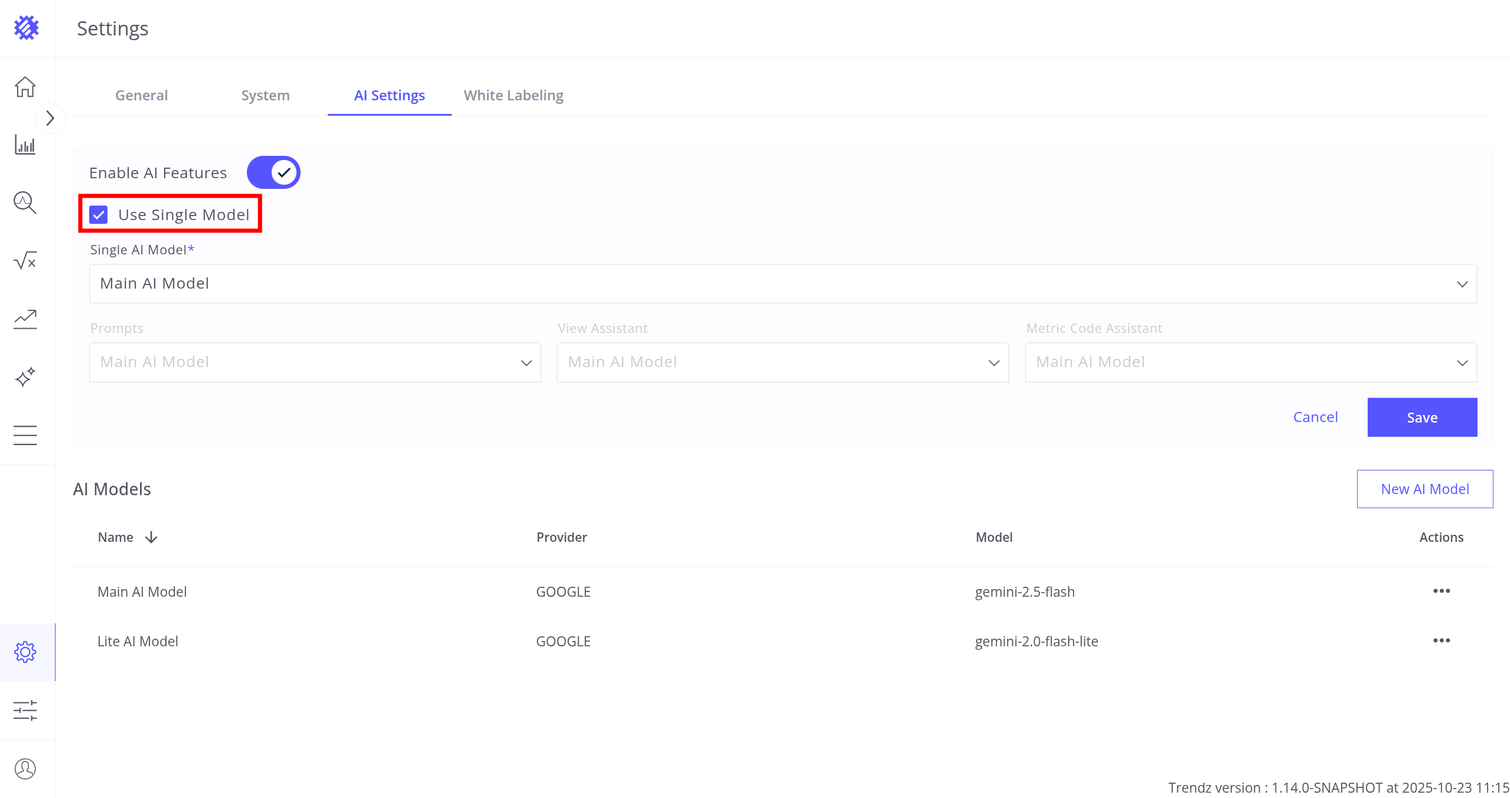Open the user profile icon
This screenshot has width=1510, height=798.
(25, 768)
